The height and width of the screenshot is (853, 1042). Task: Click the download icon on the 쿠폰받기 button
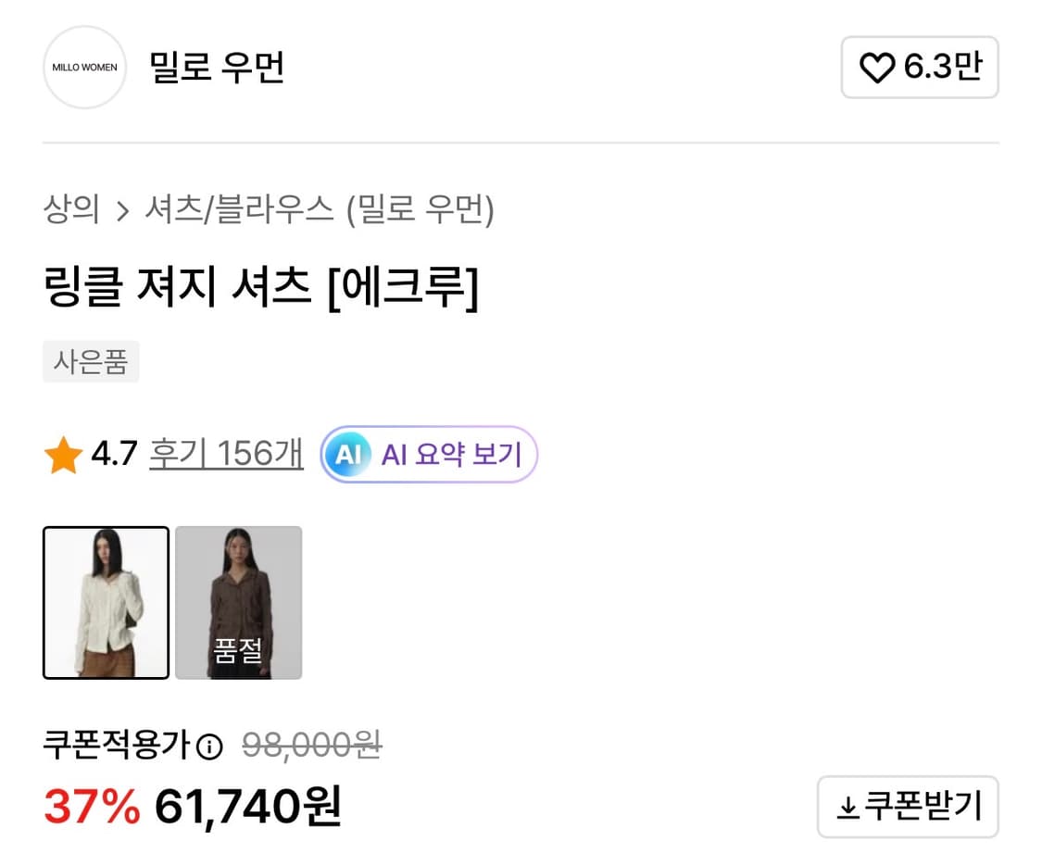click(847, 807)
